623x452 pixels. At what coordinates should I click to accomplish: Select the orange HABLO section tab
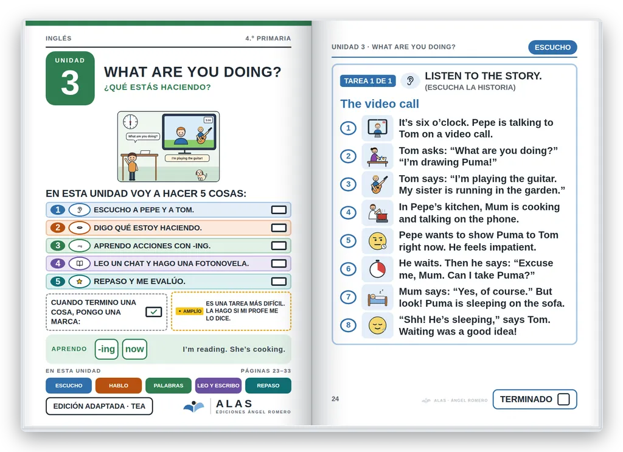119,386
